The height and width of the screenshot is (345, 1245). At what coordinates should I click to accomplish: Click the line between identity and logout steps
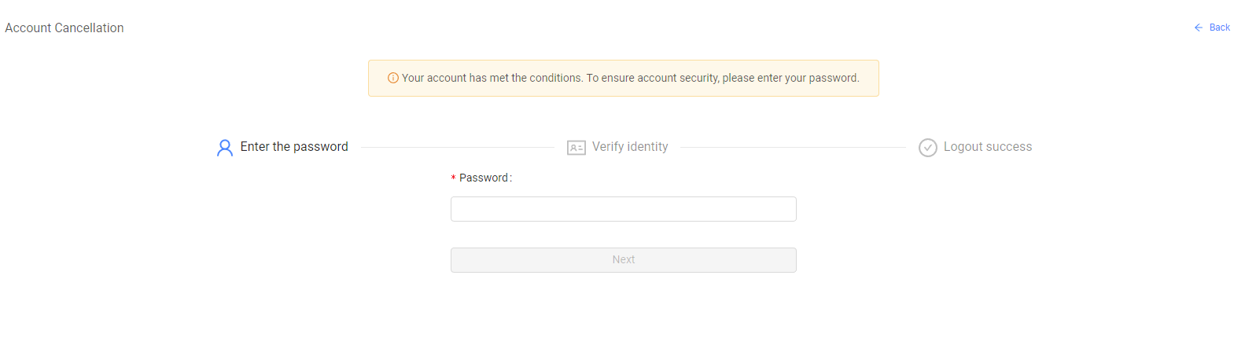793,148
